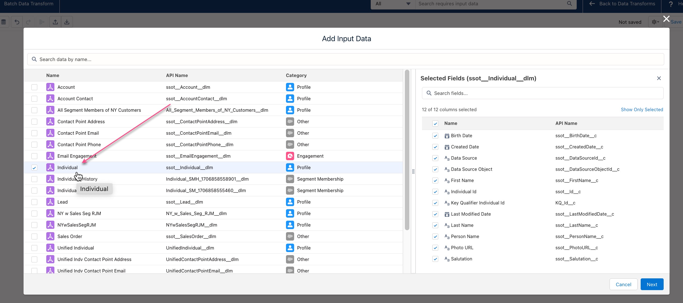Click the text type icon beside Data Source
The image size is (683, 303).
click(x=447, y=158)
